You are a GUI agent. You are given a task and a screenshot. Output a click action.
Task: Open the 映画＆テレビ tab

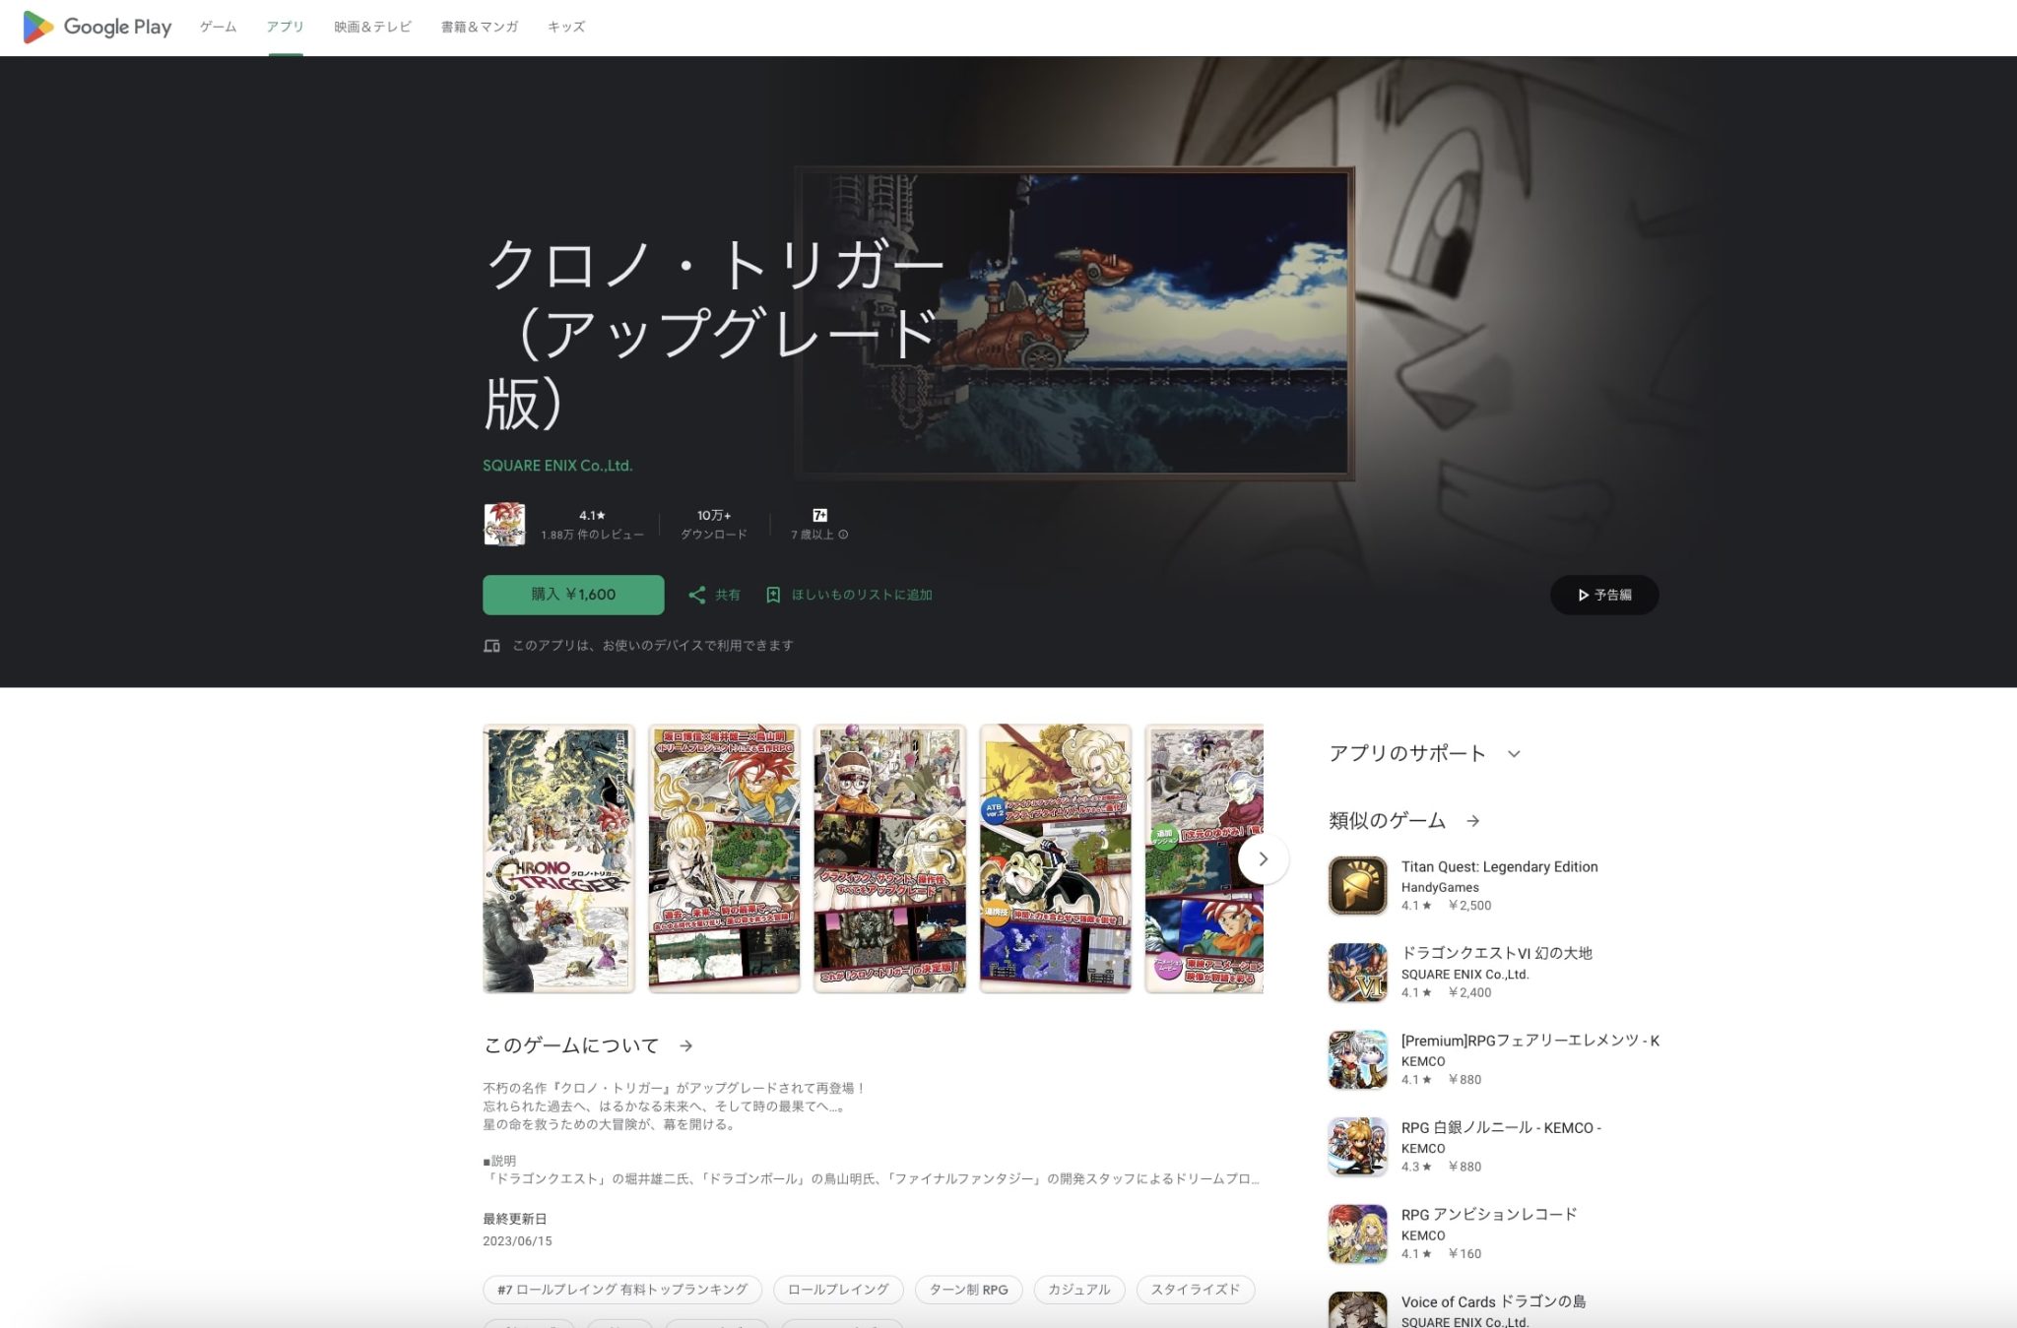pos(371,27)
